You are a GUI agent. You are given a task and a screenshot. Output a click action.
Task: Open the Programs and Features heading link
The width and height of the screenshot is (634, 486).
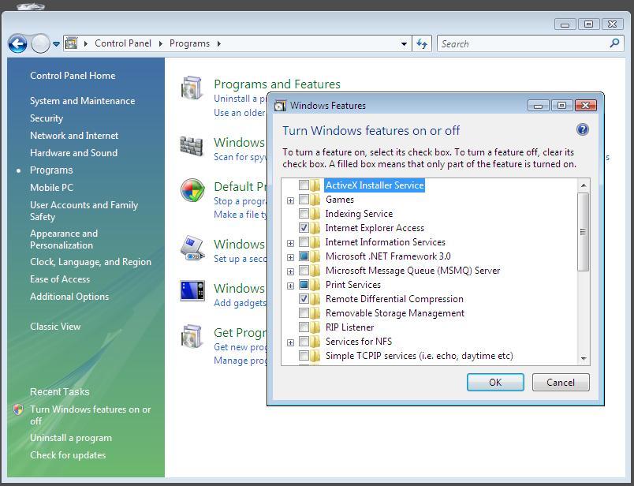coord(277,84)
